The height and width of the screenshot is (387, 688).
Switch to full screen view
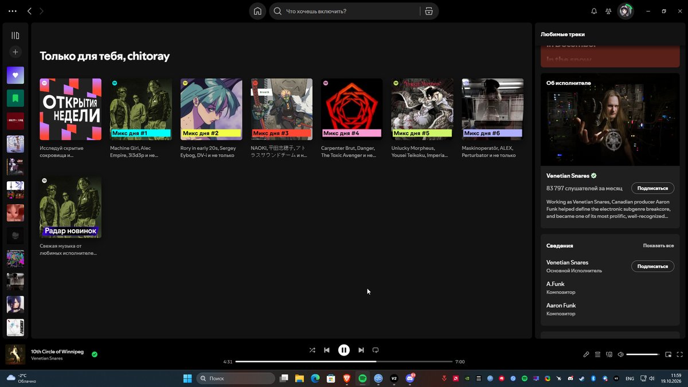[679, 354]
